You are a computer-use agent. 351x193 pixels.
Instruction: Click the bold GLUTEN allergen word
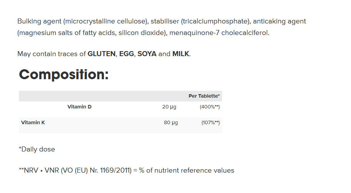(101, 54)
